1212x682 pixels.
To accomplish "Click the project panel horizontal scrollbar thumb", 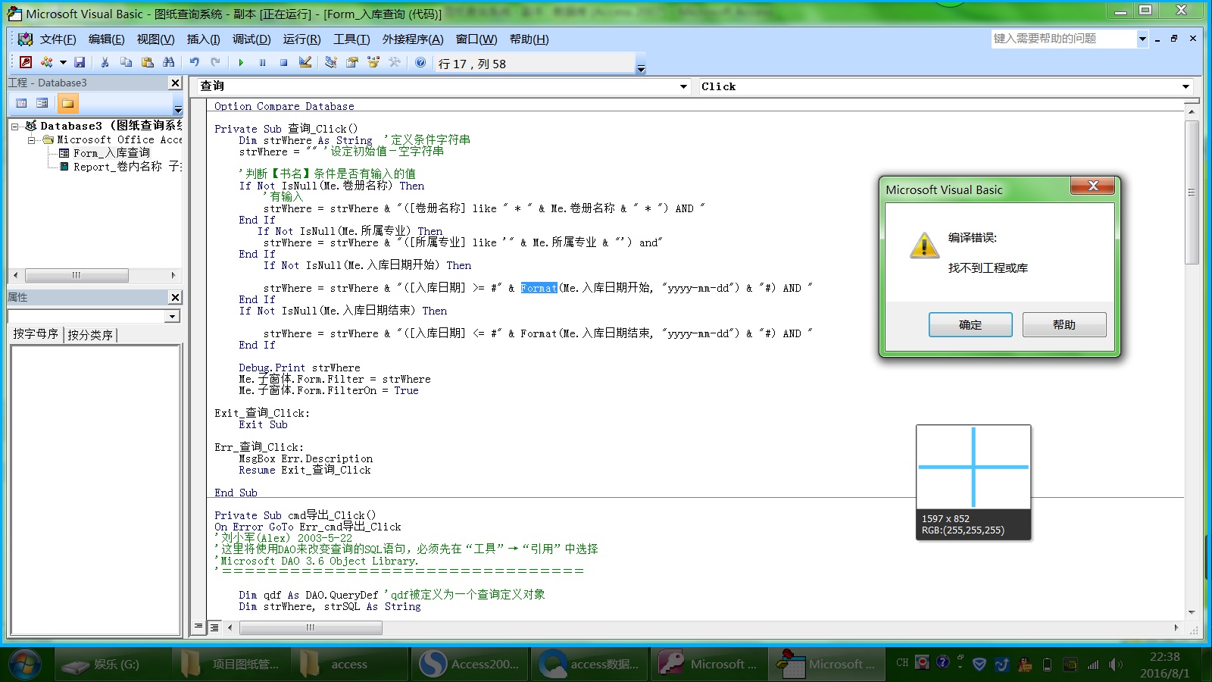I will [x=77, y=275].
